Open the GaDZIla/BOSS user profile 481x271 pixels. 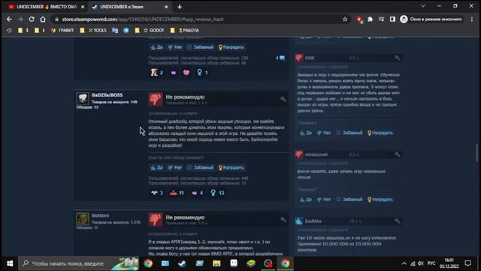[107, 96]
